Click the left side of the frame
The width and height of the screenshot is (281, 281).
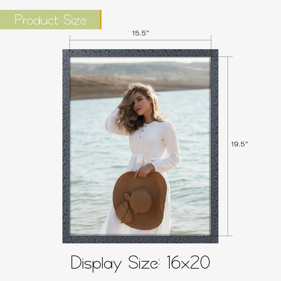coord(66,146)
